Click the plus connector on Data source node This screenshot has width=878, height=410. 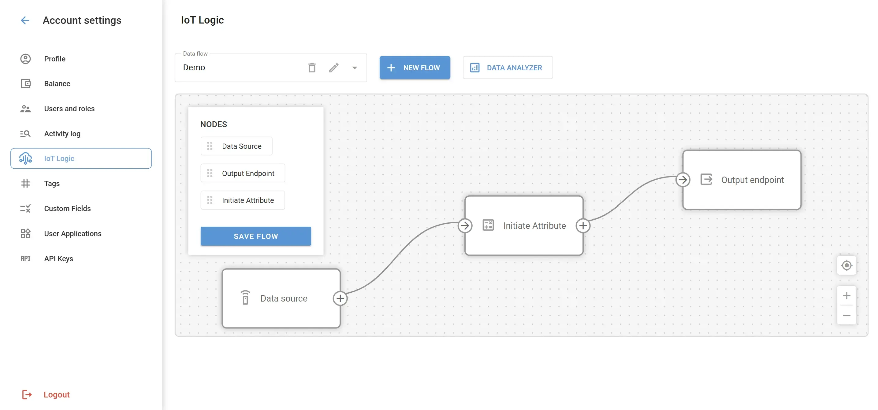pos(340,298)
